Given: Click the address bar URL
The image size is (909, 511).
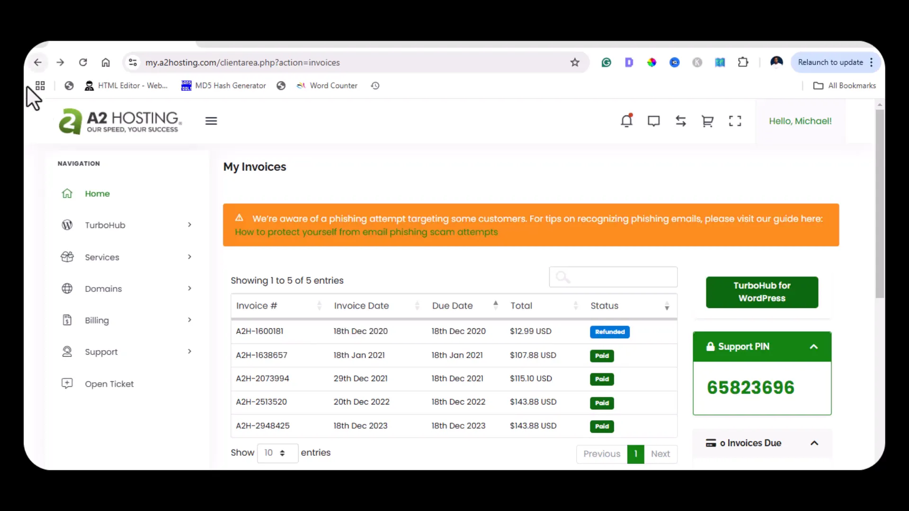Looking at the screenshot, I should 242,62.
